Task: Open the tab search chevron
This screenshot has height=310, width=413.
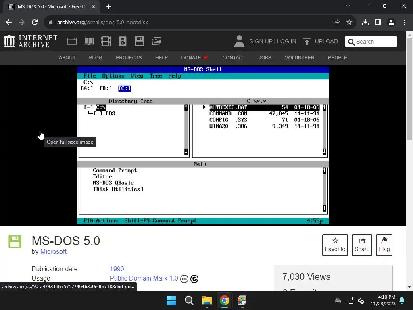Action: click(348, 6)
